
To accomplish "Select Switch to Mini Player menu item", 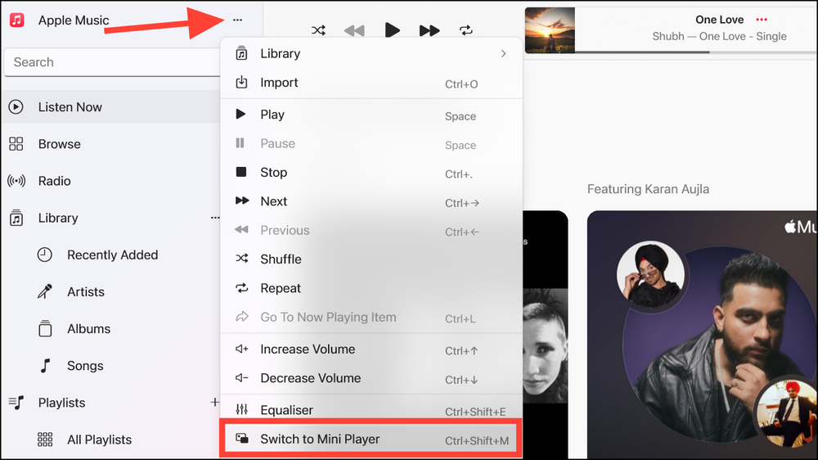I will point(371,439).
